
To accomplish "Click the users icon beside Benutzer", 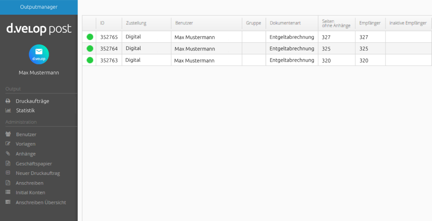I will click(8, 134).
